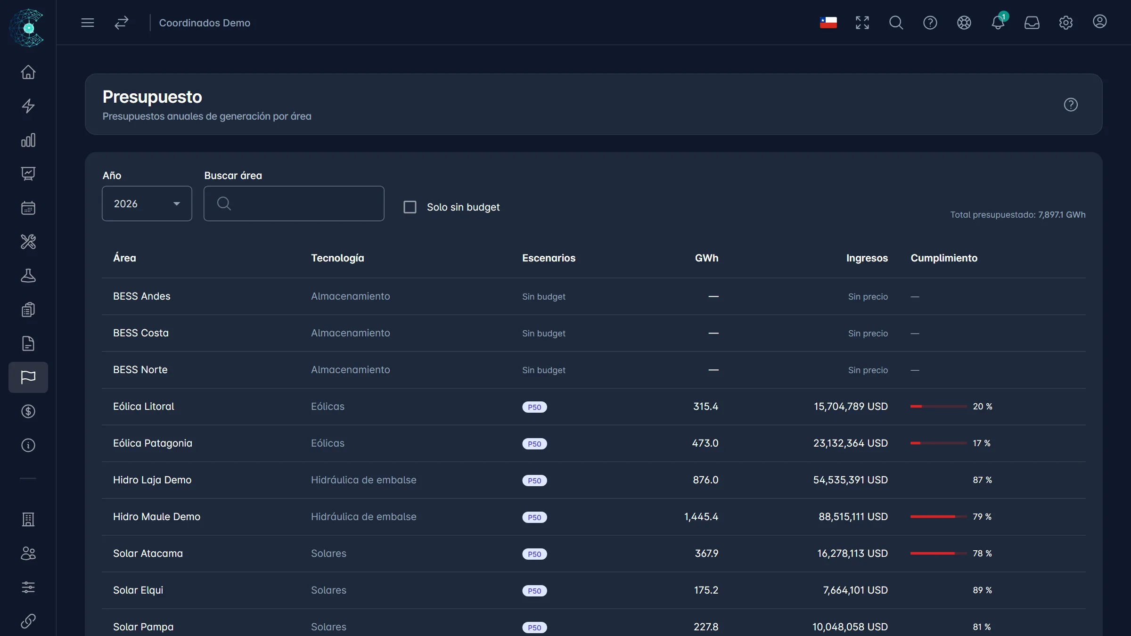Image resolution: width=1131 pixels, height=636 pixels.
Task: Enter fullscreen with the expand icon
Action: coord(862,23)
